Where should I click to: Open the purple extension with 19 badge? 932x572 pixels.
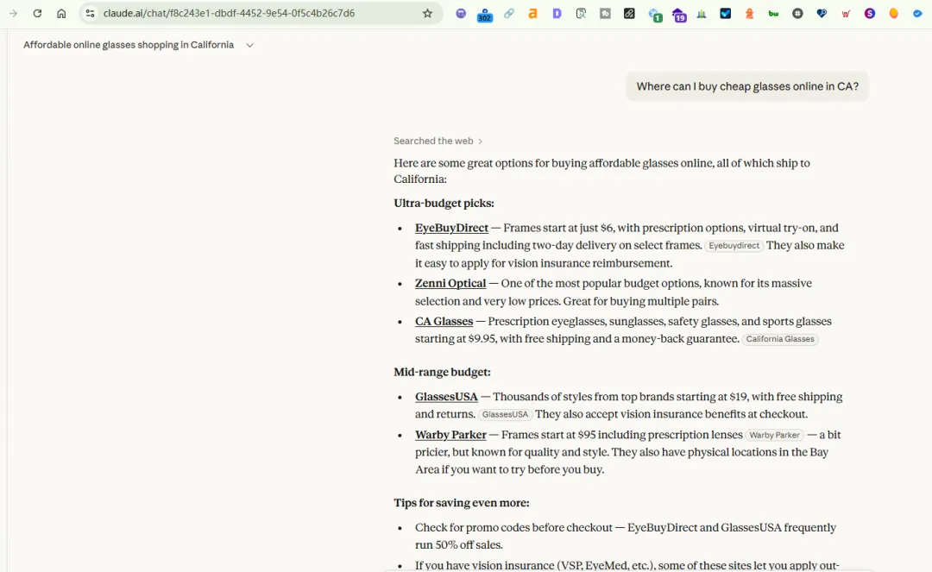click(679, 15)
